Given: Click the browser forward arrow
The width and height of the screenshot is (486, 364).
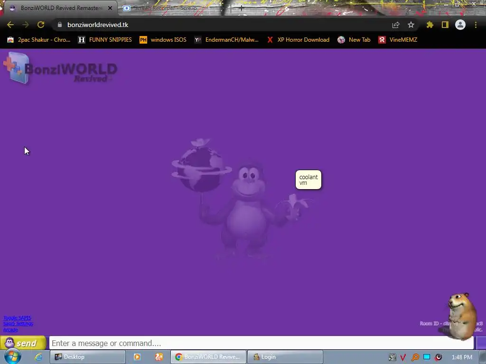Looking at the screenshot, I should click(26, 25).
